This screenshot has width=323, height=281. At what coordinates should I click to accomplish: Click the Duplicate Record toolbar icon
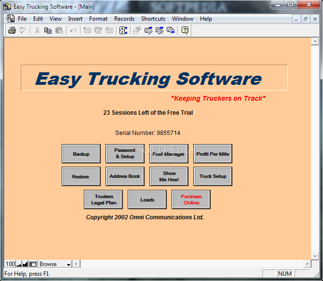[98, 30]
